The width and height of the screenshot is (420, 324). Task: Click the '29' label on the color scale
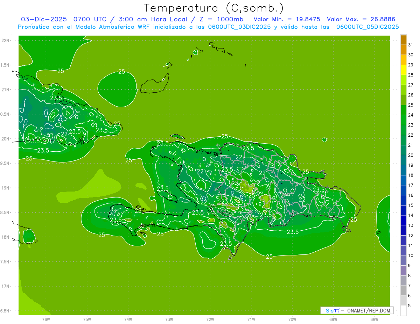click(411, 65)
